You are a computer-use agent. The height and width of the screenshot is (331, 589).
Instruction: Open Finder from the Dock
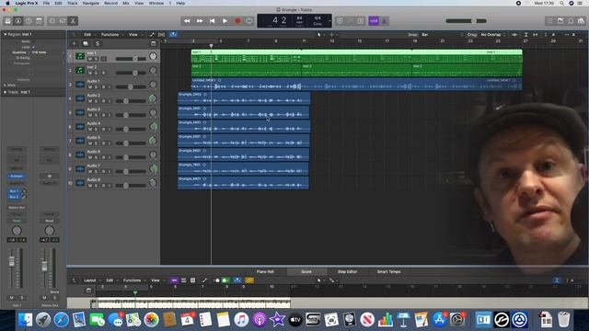pyautogui.click(x=25, y=320)
